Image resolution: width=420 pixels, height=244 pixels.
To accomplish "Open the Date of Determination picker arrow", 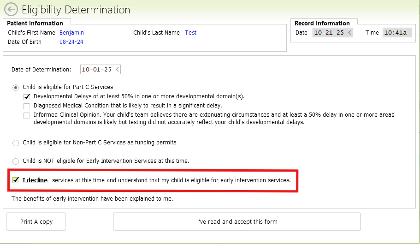I will (117, 70).
